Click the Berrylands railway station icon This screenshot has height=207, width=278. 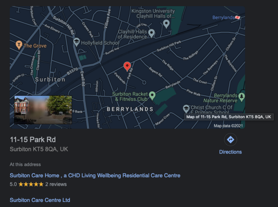(238, 17)
